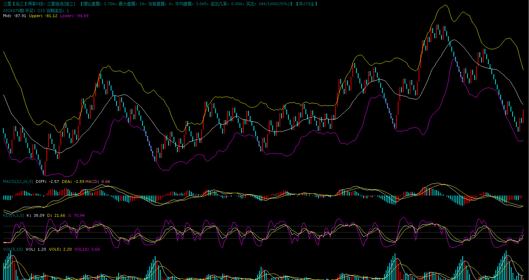Click the VOL5: 2.20 average label
The height and width of the screenshot is (280, 529).
60,249
